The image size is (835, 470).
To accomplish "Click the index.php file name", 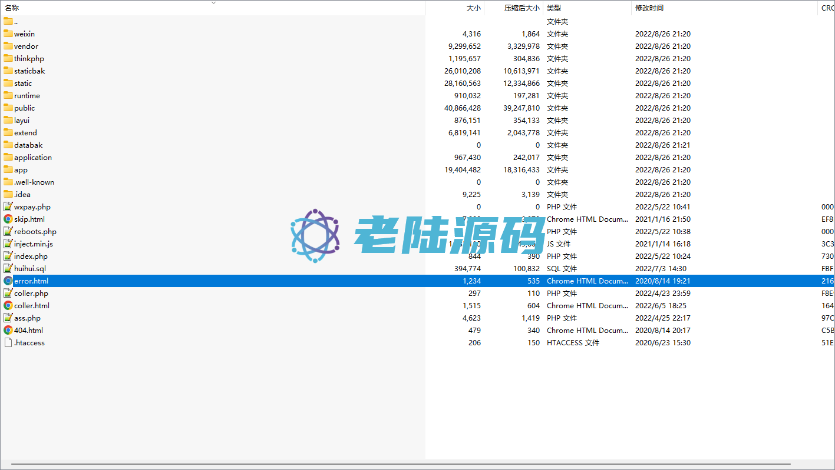I will coord(31,256).
